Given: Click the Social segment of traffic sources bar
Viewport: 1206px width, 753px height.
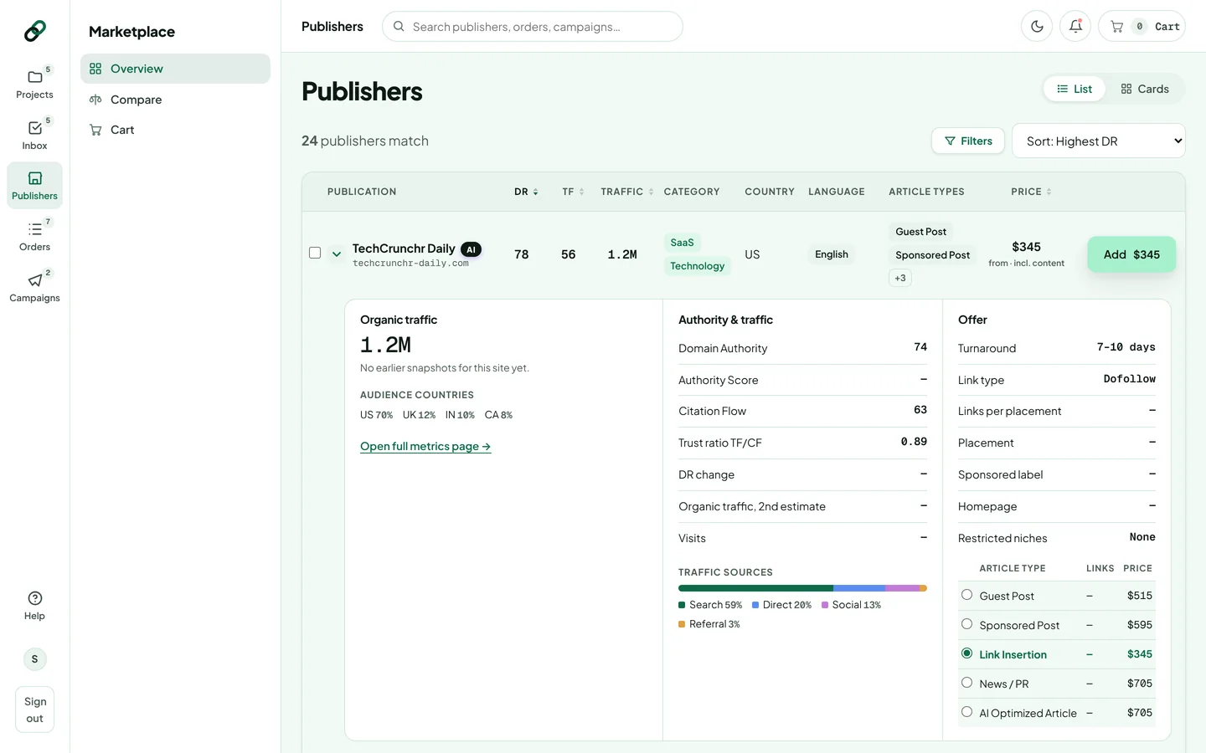Looking at the screenshot, I should (902, 588).
